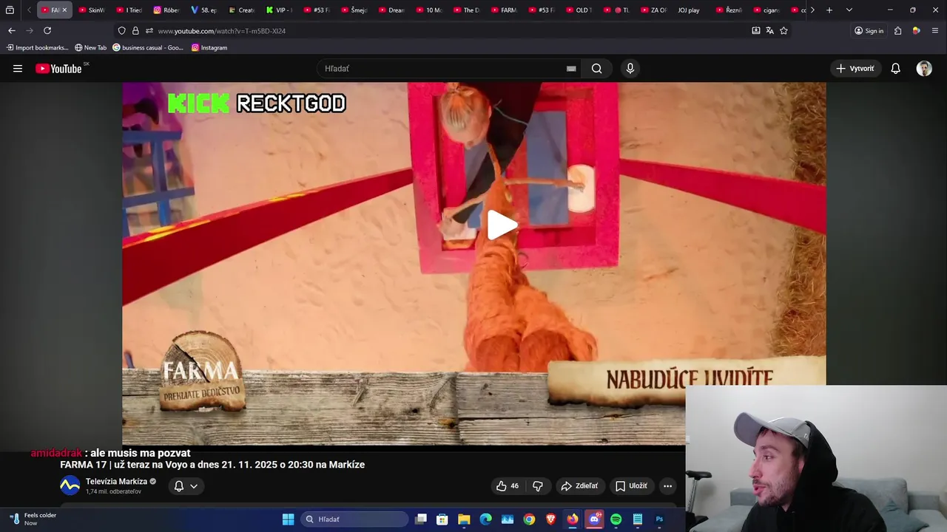947x532 pixels.
Task: Open Spotify from the taskbar
Action: click(616, 519)
